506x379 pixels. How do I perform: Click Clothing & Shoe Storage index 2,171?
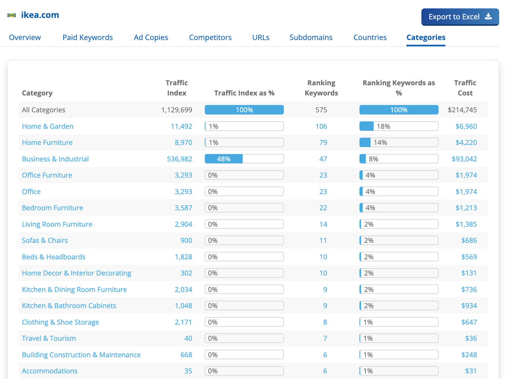pos(183,322)
